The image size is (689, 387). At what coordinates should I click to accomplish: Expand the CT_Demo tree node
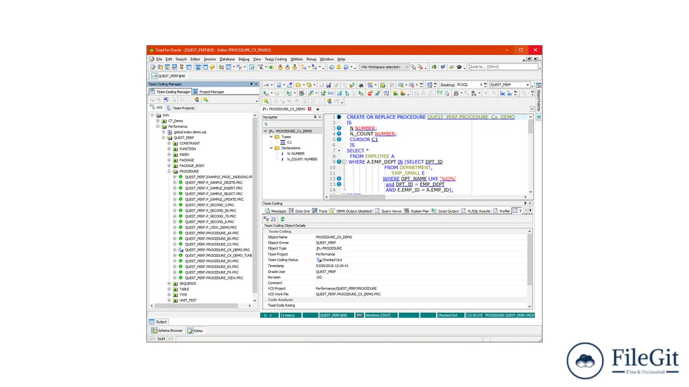click(x=158, y=121)
